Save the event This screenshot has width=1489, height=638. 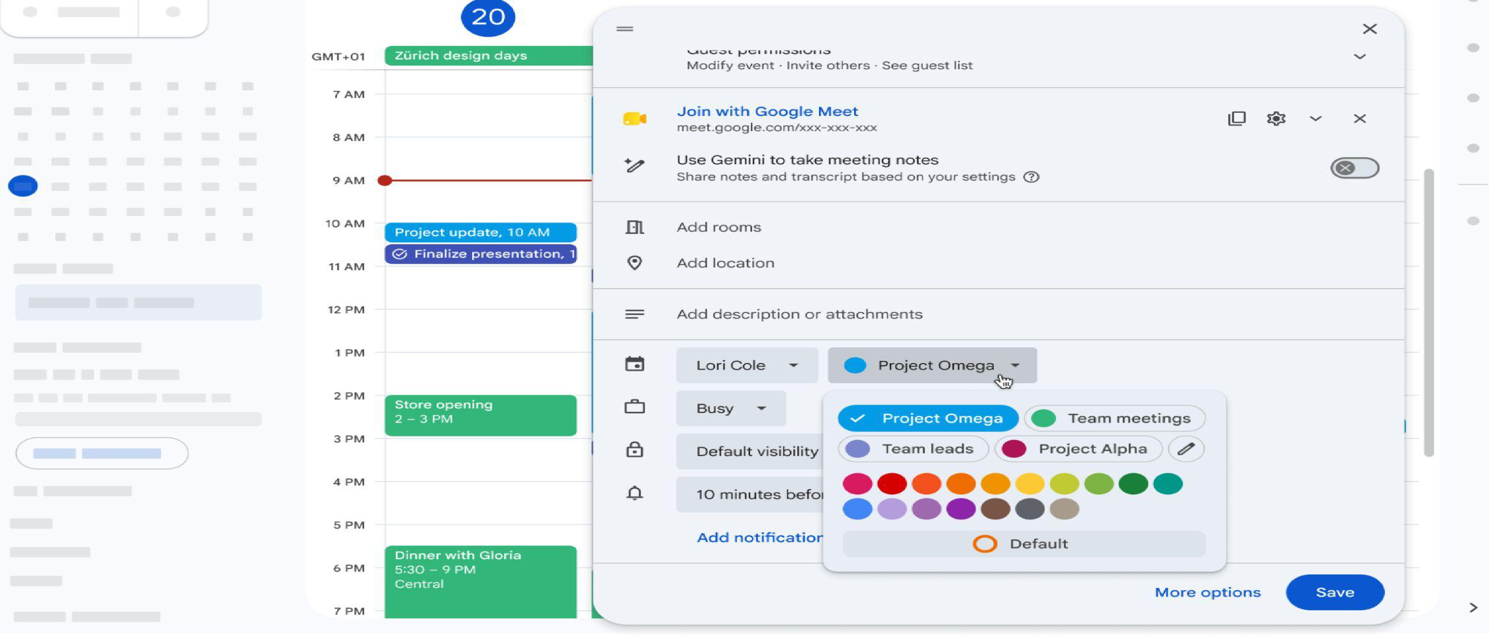(x=1335, y=592)
